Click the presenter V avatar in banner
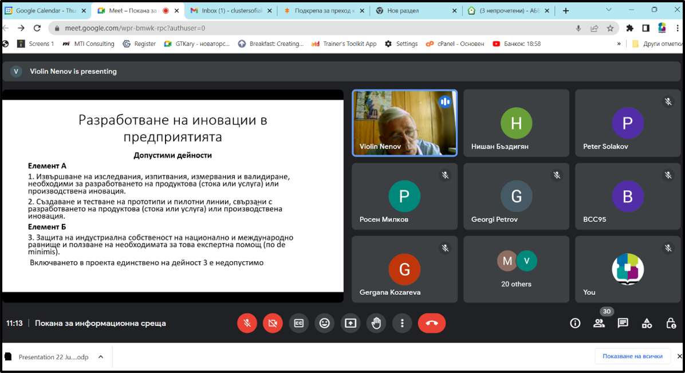This screenshot has height=373, width=685. point(16,71)
